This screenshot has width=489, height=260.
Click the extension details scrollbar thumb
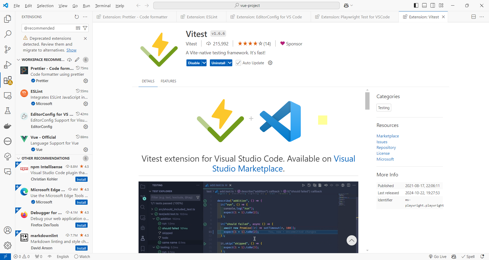tap(367, 101)
